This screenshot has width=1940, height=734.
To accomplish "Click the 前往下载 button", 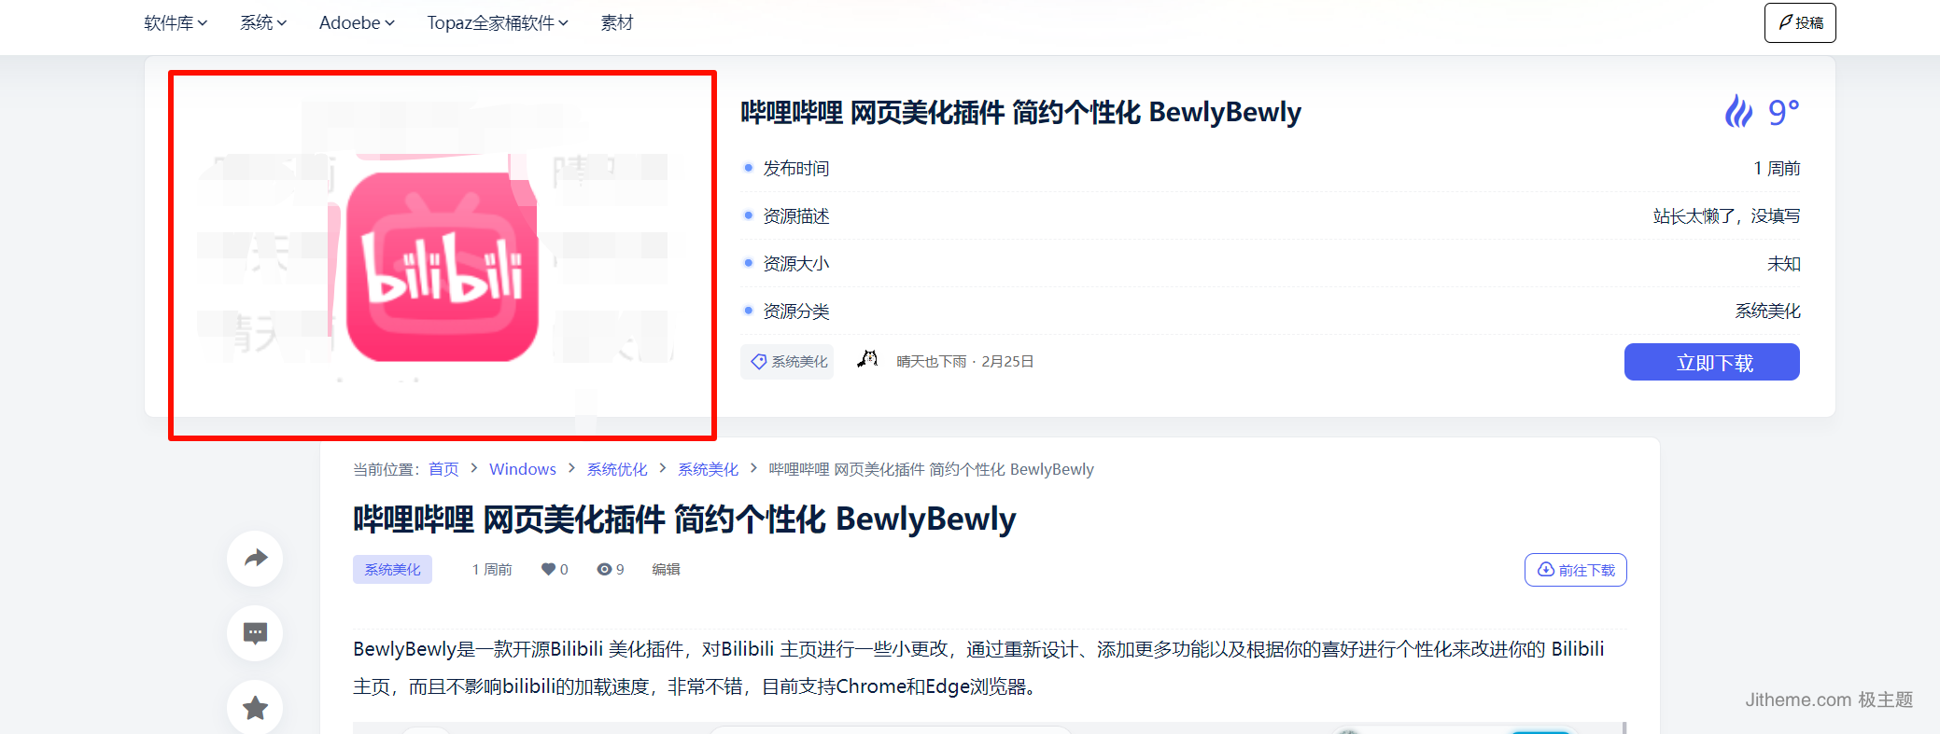I will pos(1576,570).
